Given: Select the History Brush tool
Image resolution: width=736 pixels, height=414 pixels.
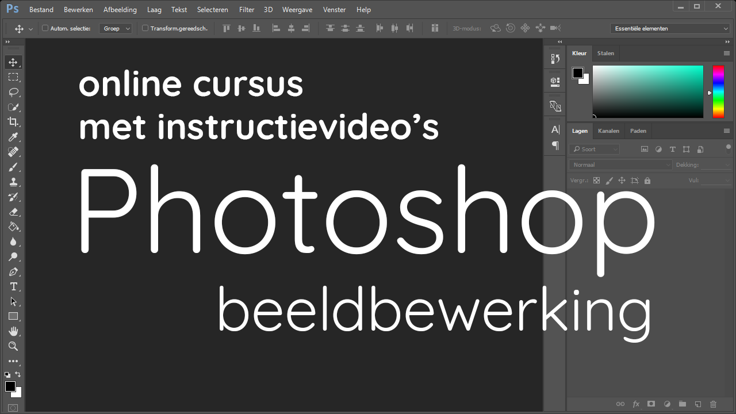Looking at the screenshot, I should 13,197.
